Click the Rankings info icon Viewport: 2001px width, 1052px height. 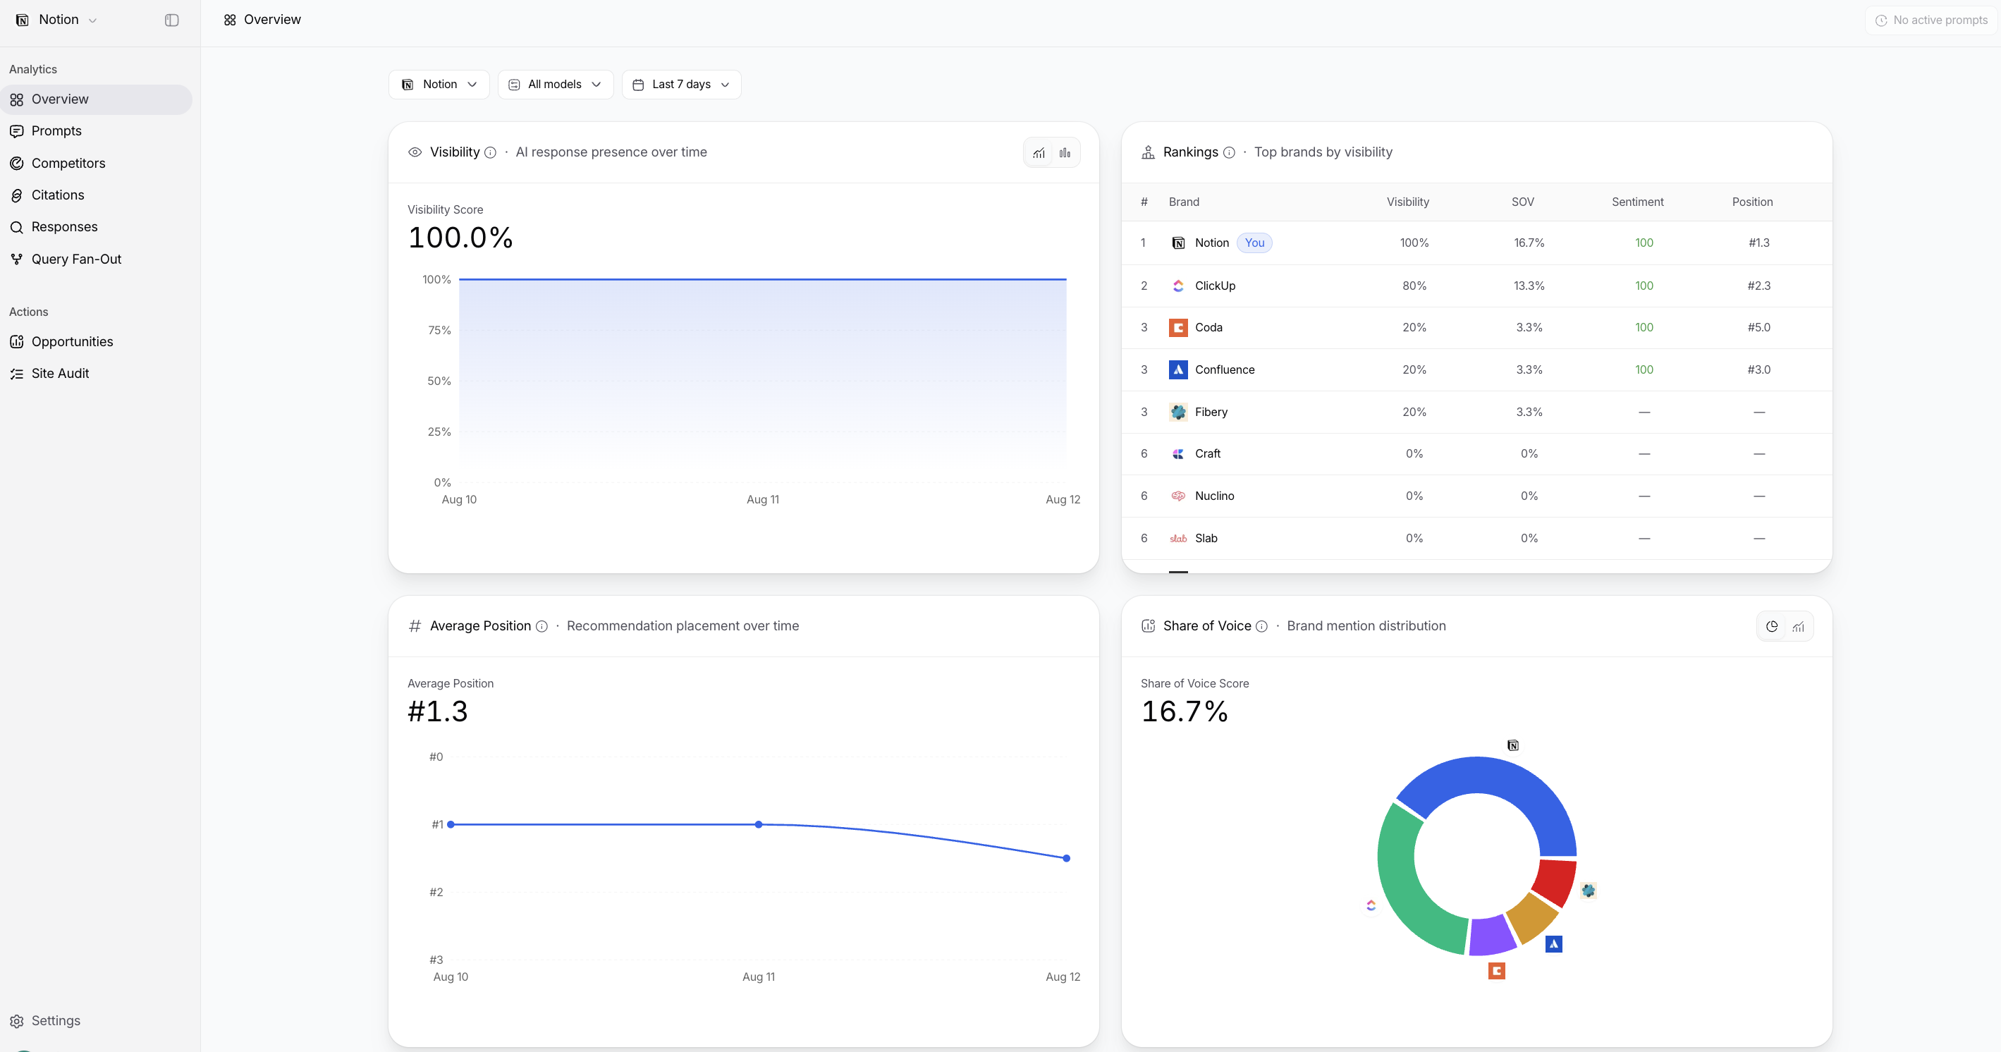pyautogui.click(x=1229, y=153)
